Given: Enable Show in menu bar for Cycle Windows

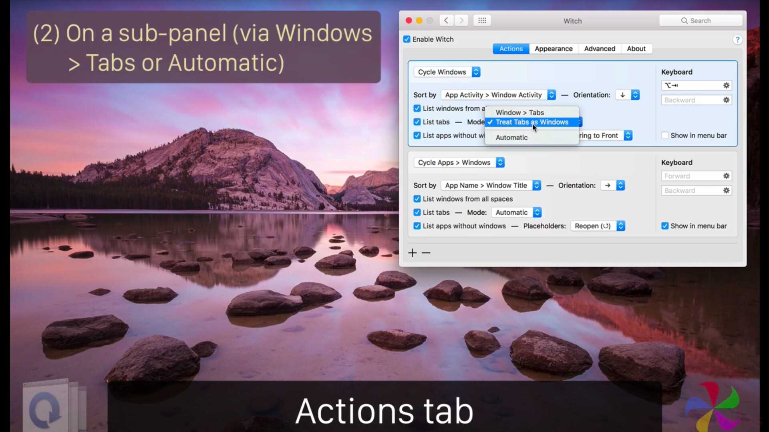Looking at the screenshot, I should (x=665, y=136).
